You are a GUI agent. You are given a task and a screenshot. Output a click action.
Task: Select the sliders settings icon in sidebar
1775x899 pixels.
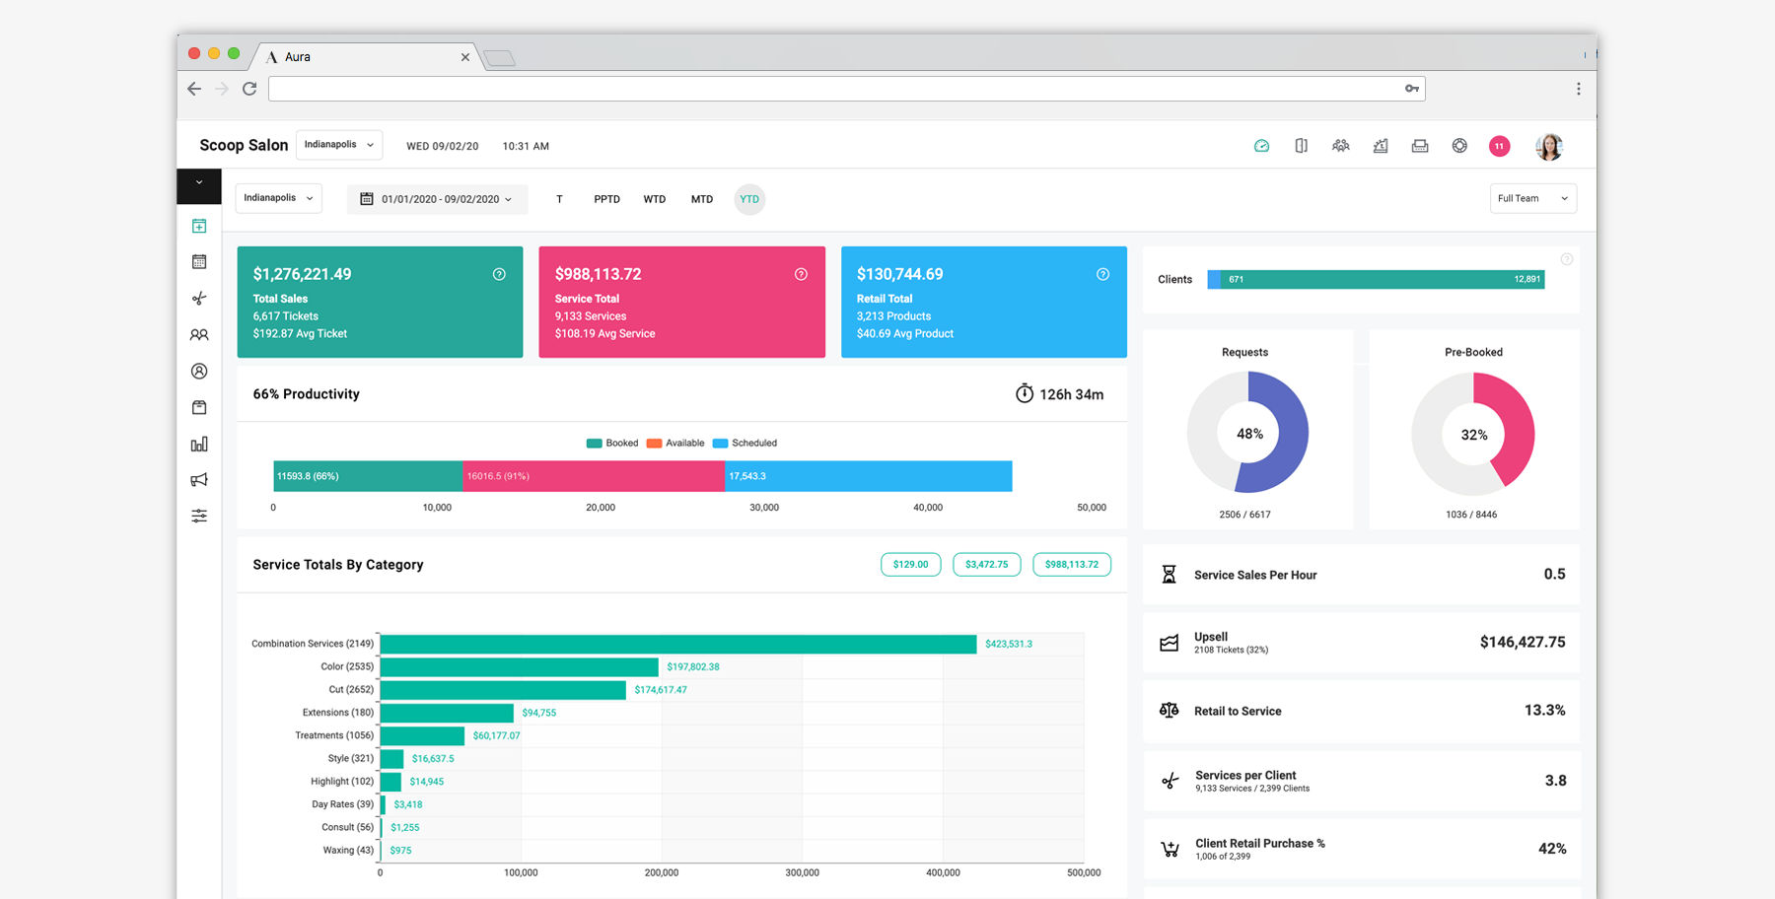click(199, 516)
